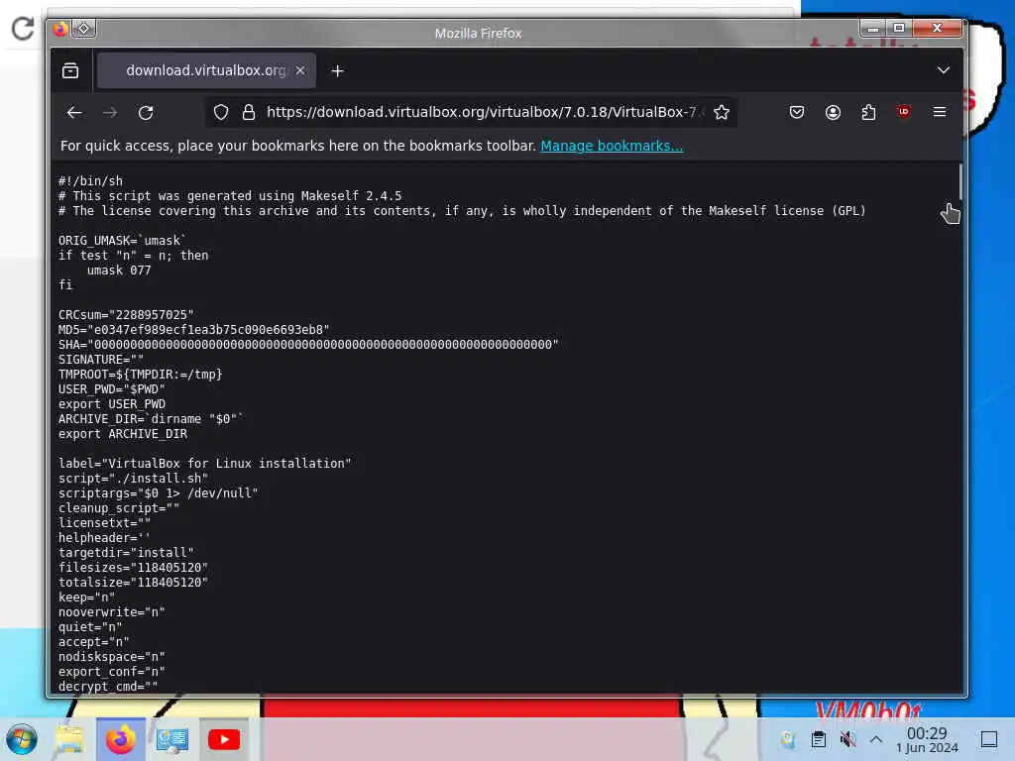
Task: Click the SIGNATURE="" line
Action: [x=101, y=360]
